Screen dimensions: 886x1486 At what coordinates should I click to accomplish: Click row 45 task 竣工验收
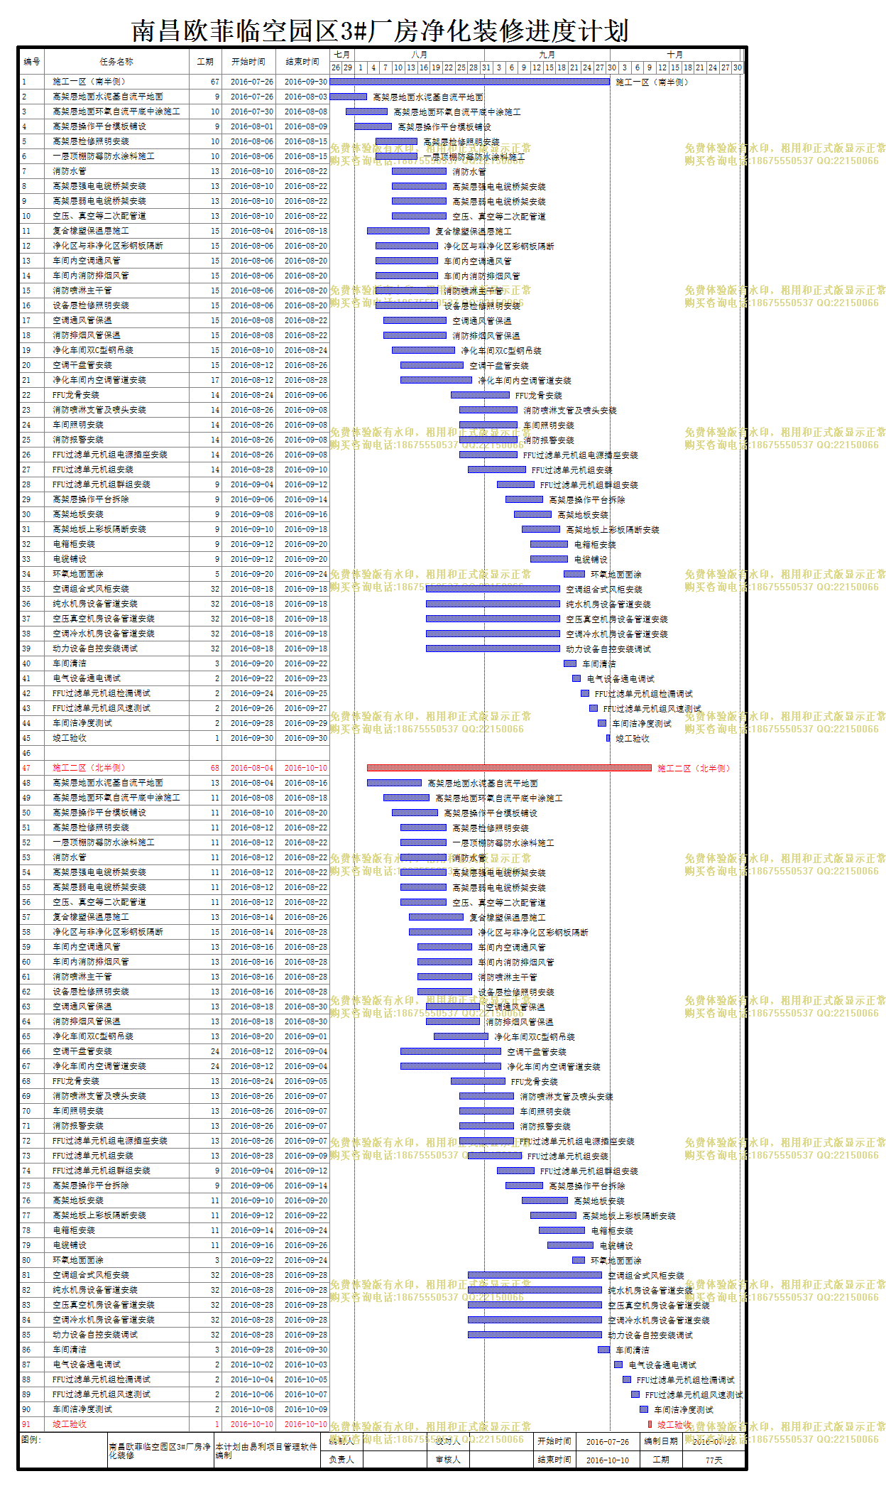pyautogui.click(x=70, y=738)
